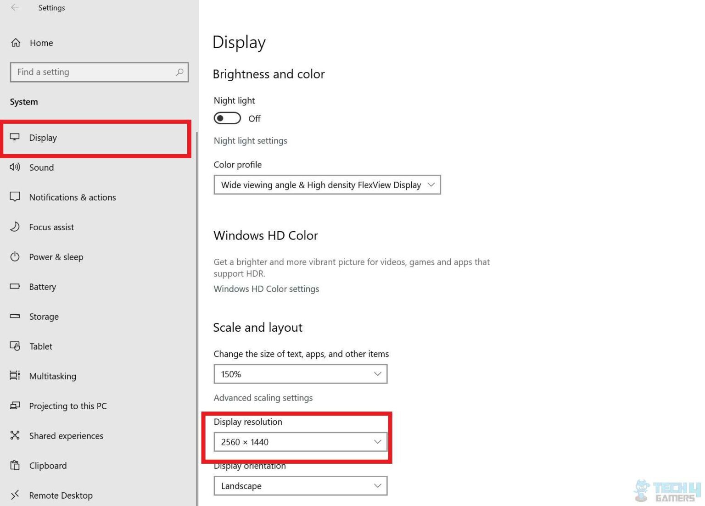The width and height of the screenshot is (705, 506).
Task: Click the Power & sleep icon
Action: (x=15, y=256)
